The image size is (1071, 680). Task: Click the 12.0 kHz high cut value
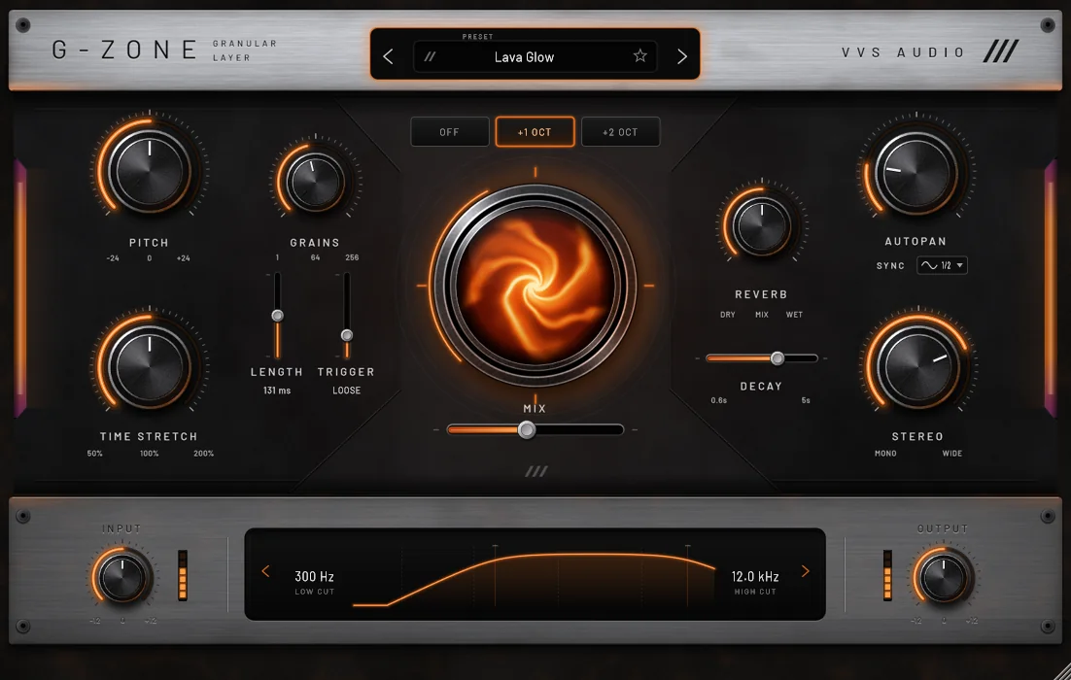(x=755, y=577)
